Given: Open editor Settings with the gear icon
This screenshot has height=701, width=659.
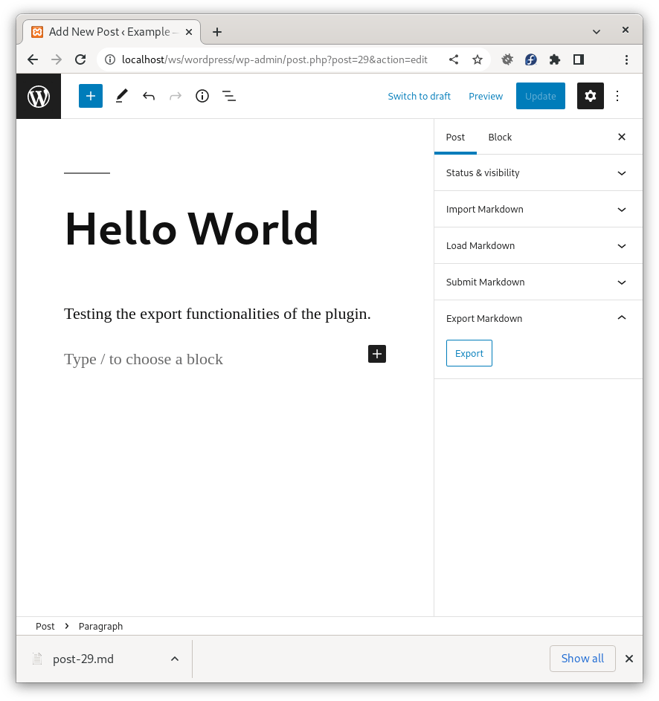Looking at the screenshot, I should coord(590,96).
